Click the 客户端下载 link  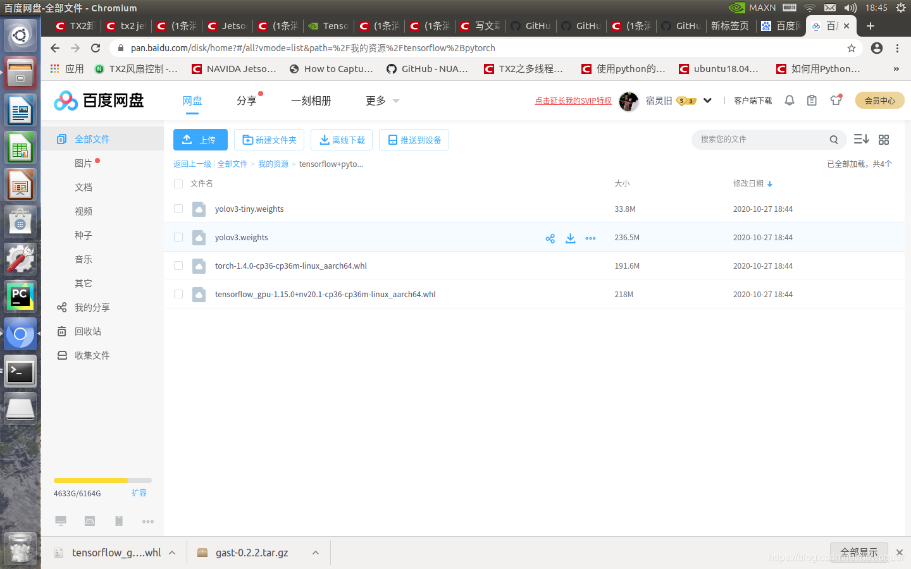[753, 101]
